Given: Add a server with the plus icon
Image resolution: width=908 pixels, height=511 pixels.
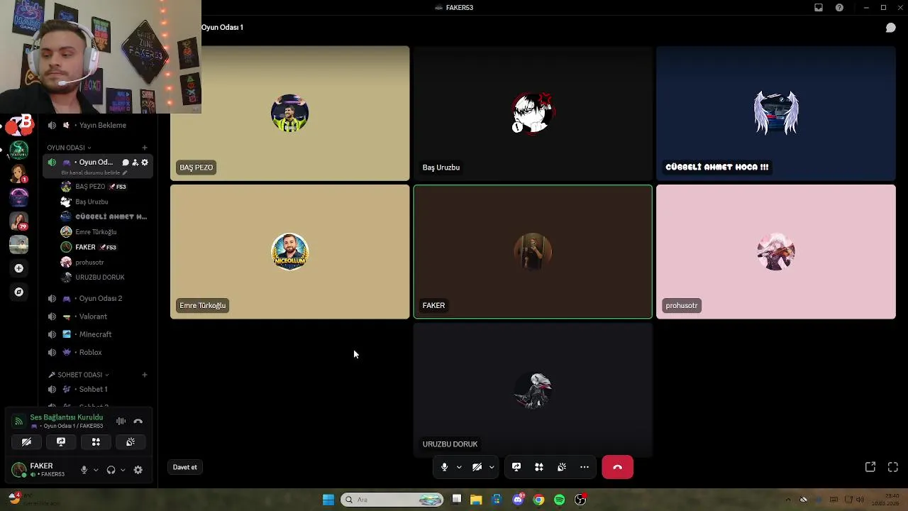Looking at the screenshot, I should (19, 268).
